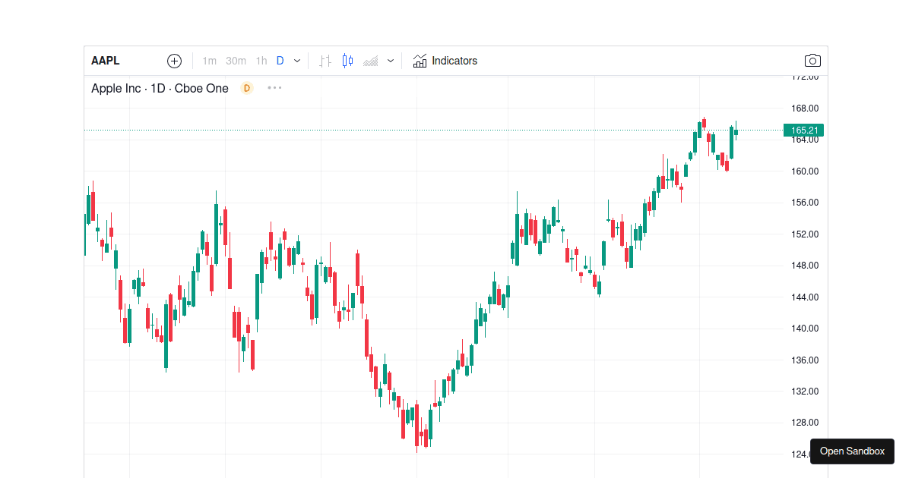Click the chart icon beside Indicators
Viewport: 912px width, 478px height.
click(420, 61)
